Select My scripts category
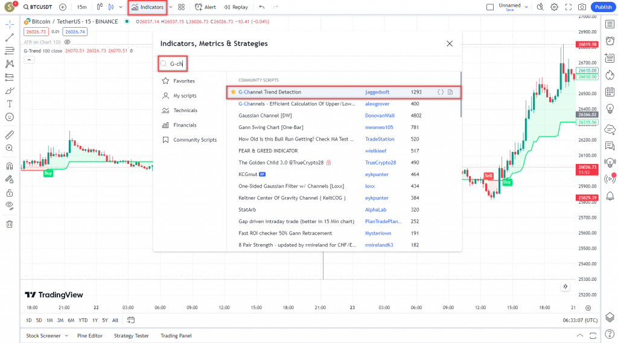 [x=179, y=96]
